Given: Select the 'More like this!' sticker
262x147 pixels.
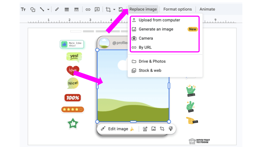Looking at the screenshot, I should coord(72,44).
